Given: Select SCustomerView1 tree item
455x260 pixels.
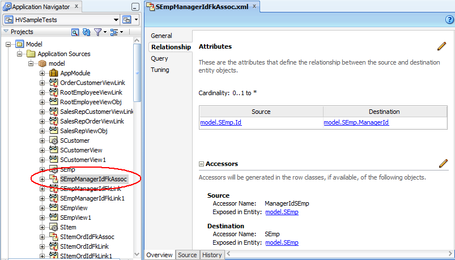Looking at the screenshot, I should click(83, 160).
